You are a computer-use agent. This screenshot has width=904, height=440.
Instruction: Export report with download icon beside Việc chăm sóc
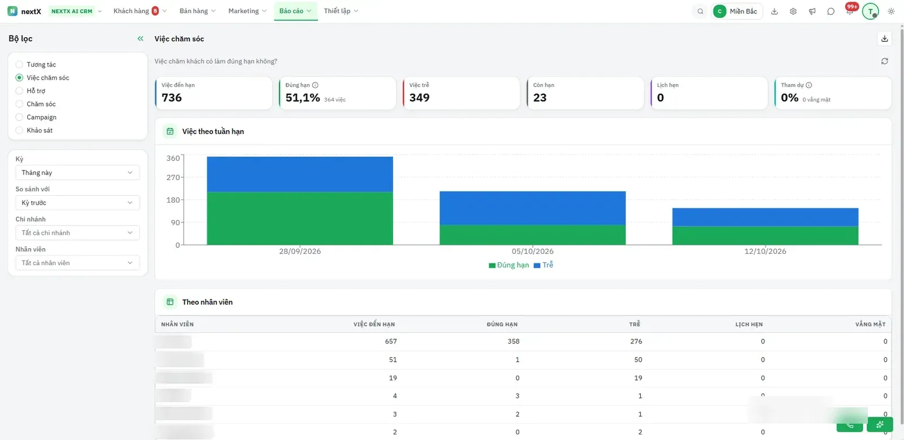(885, 38)
